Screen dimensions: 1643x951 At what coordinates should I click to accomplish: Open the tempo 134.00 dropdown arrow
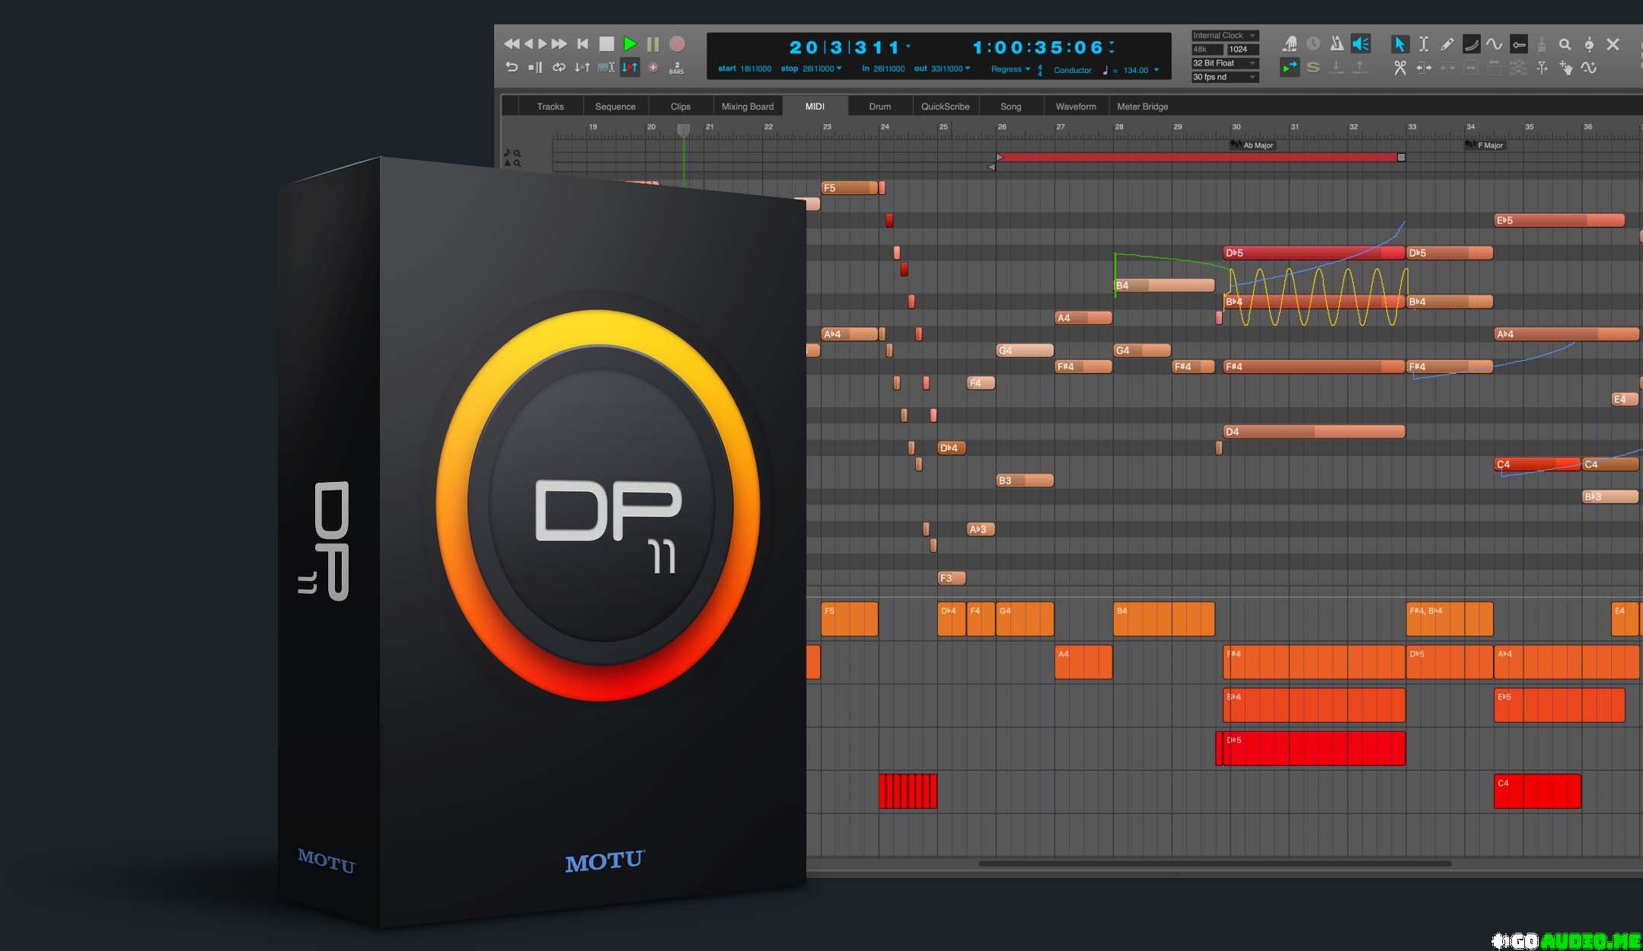coord(1156,70)
